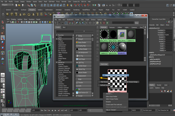The image size is (175, 116).
Task: Open Hypershade Graph menu
Action: (x=87, y=20)
